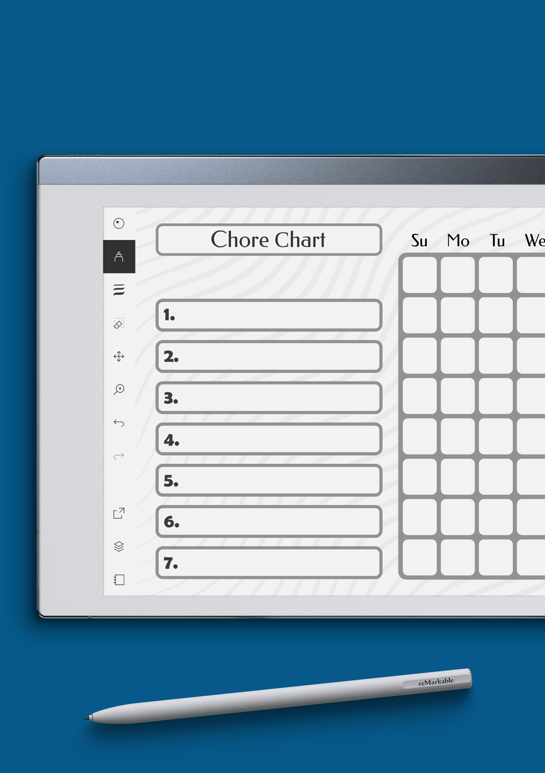Activate the Move four-arrow tool
This screenshot has height=773, width=545.
click(119, 356)
